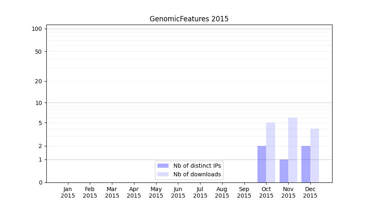369x205 pixels.
Task: Click the 'Jun 2015' x-axis label
Action: [178, 192]
